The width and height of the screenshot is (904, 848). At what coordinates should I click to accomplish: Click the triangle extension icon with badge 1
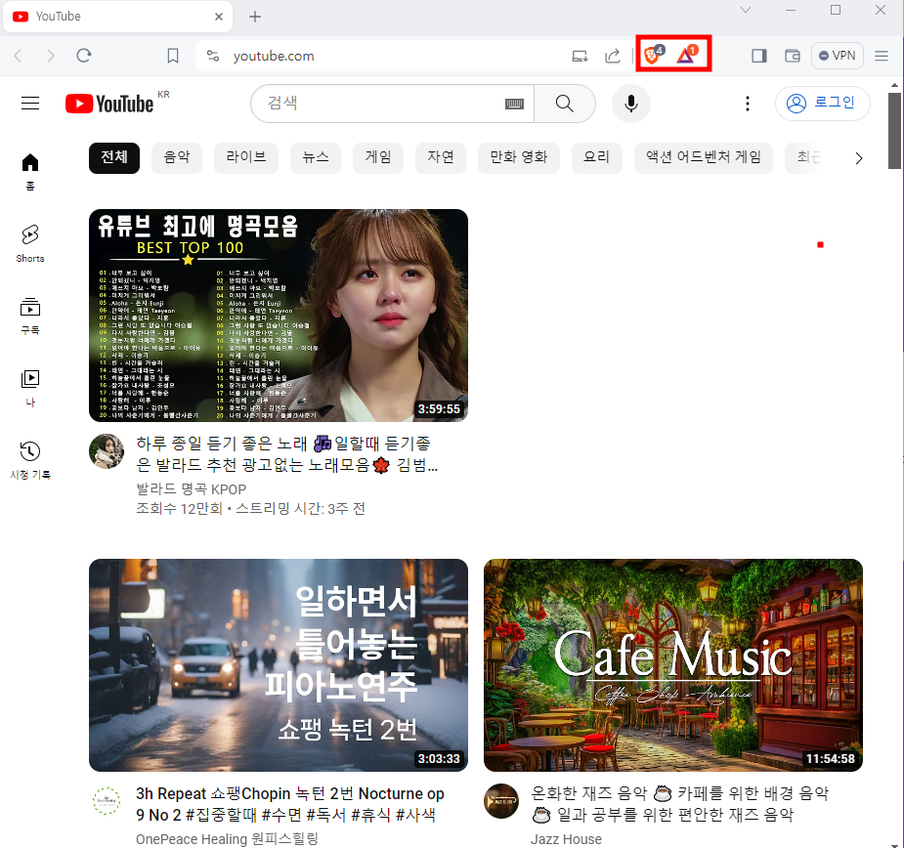click(x=687, y=56)
